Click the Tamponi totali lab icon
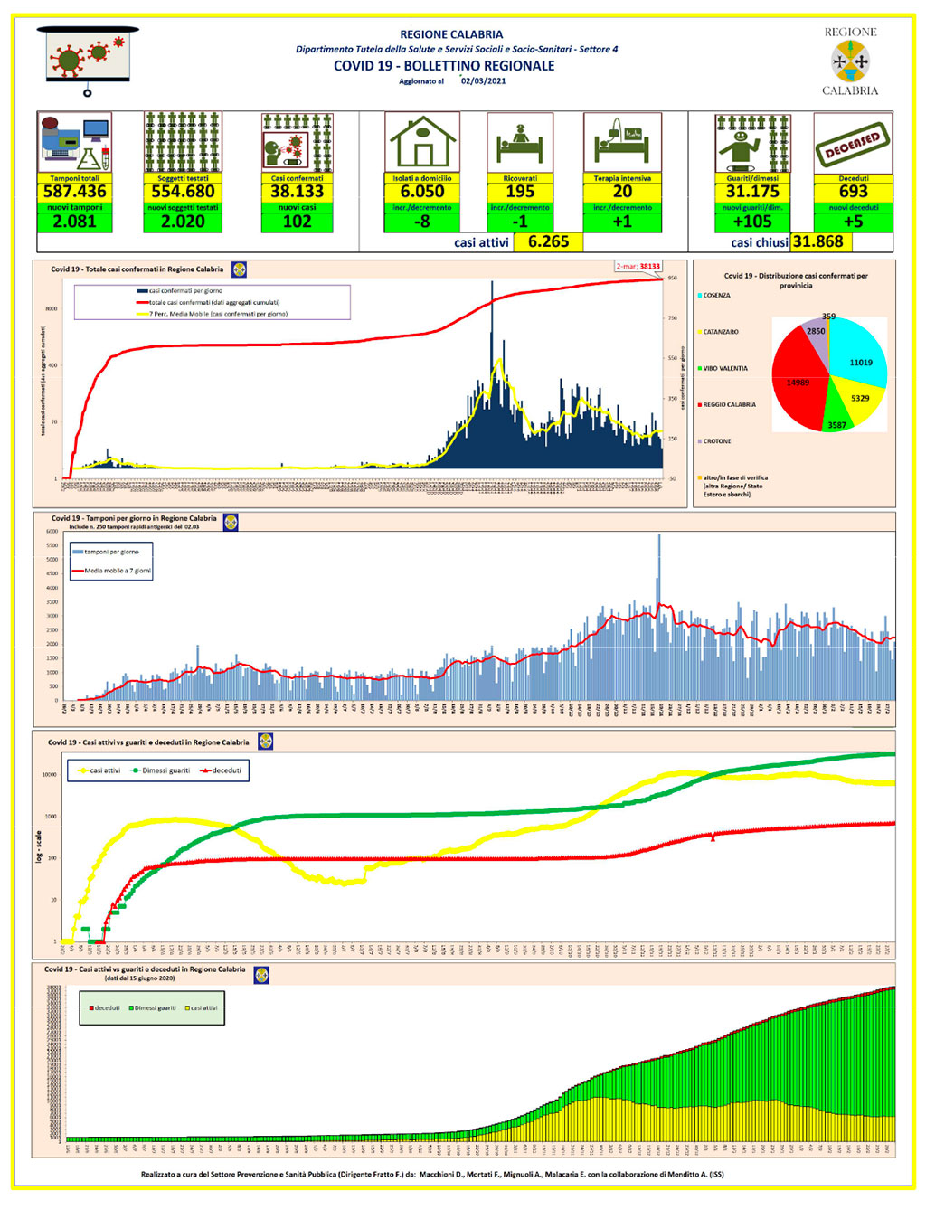This screenshot has width=926, height=1210. [75, 143]
